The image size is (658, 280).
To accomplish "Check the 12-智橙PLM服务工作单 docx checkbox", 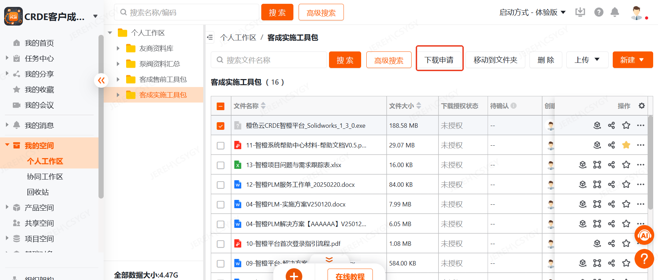I will (220, 185).
